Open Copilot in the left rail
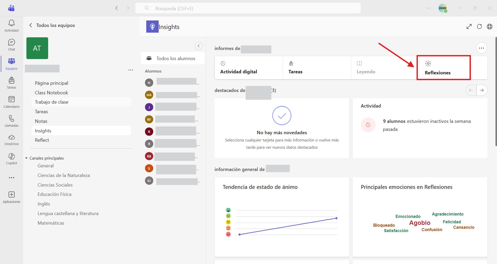497x264 pixels. point(11,159)
